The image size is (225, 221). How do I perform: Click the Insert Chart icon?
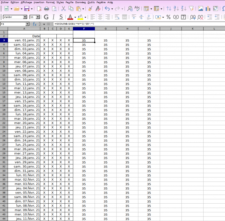coord(208,9)
